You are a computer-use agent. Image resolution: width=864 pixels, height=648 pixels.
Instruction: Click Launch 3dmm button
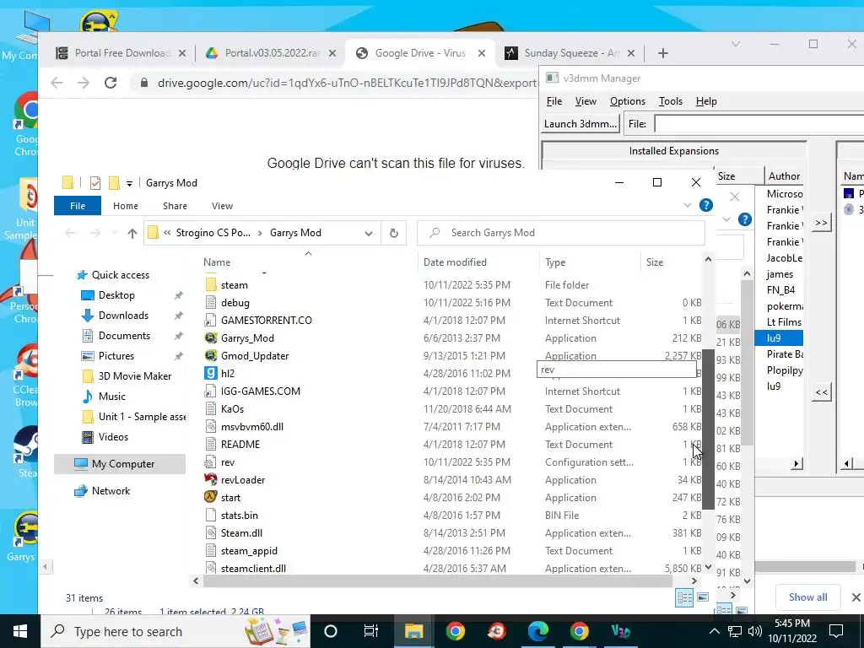coord(580,124)
